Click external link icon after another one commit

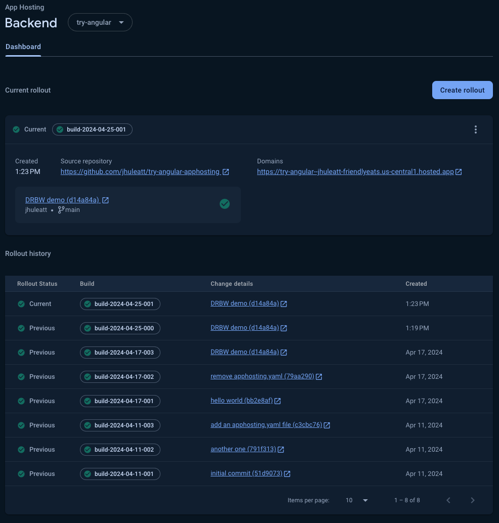point(281,450)
